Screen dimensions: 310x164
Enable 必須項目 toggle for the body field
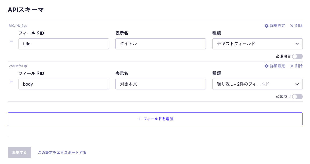pyautogui.click(x=297, y=97)
